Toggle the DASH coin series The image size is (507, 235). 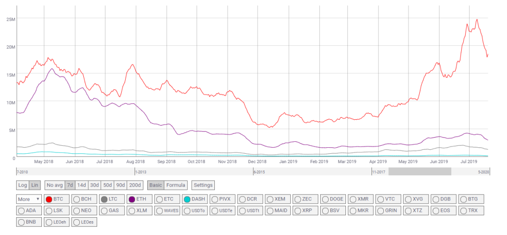point(194,199)
